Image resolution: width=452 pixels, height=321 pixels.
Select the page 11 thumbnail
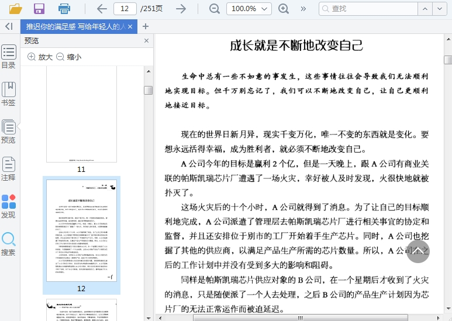81,114
